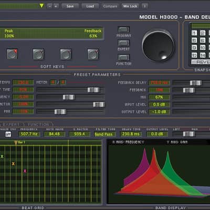Toggle the Phase Inv Off switch

pos(8,134)
